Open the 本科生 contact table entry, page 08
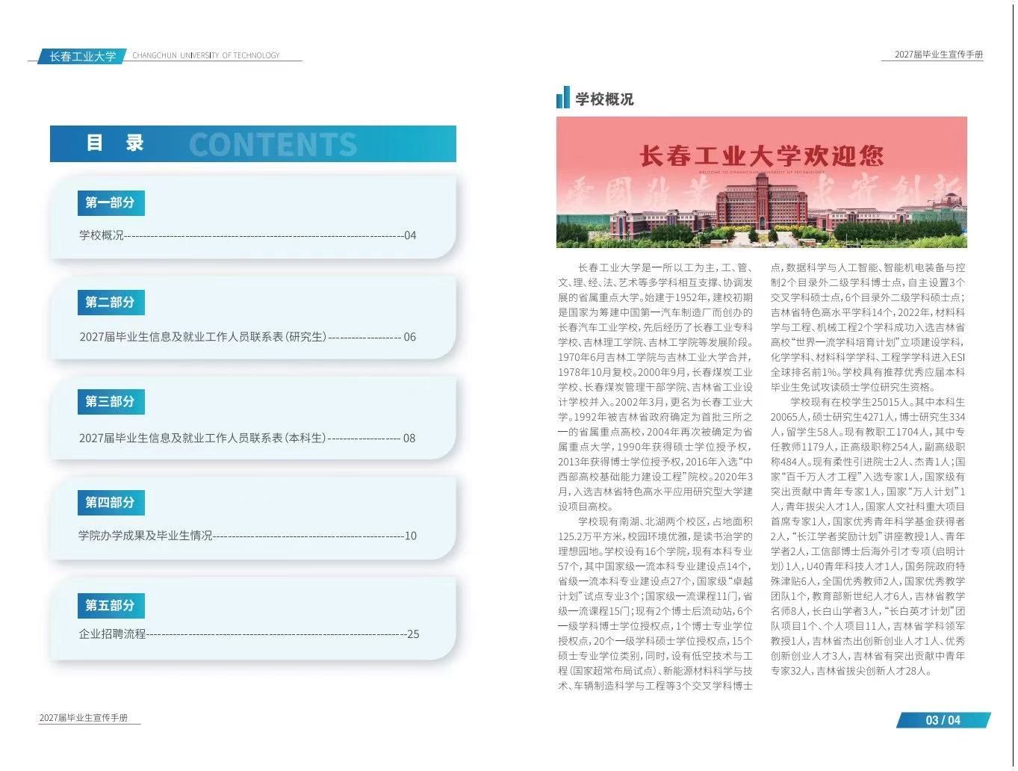The height and width of the screenshot is (771, 1018). (247, 438)
